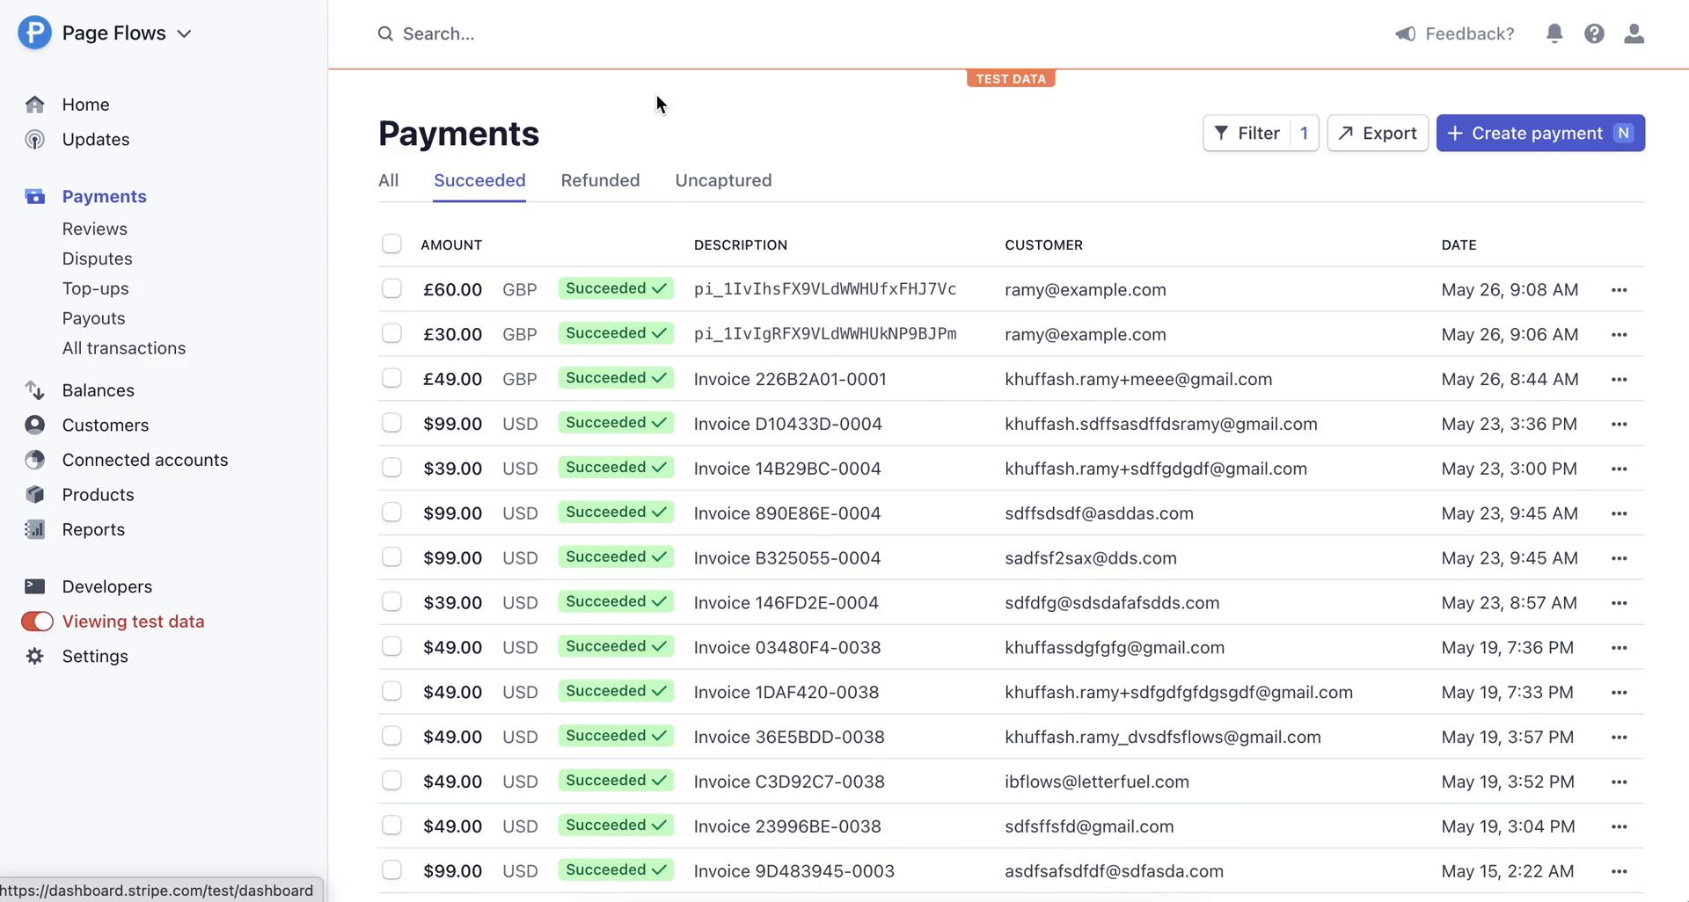Screen dimensions: 1689x902
Task: Open more options for Invoice 14B29BC-0004
Action: pyautogui.click(x=1619, y=469)
